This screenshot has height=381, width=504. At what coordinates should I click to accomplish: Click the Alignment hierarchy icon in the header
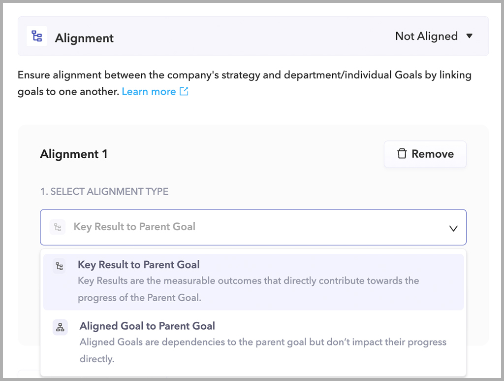pyautogui.click(x=36, y=36)
